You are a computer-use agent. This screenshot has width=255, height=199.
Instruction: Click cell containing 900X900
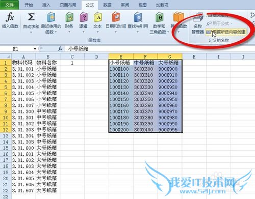pos(170,69)
